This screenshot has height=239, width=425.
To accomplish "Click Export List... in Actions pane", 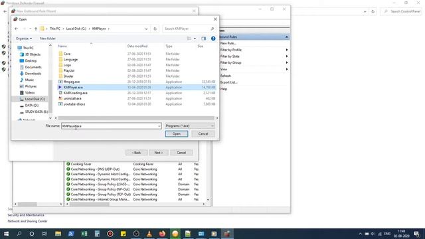I will click(228, 82).
